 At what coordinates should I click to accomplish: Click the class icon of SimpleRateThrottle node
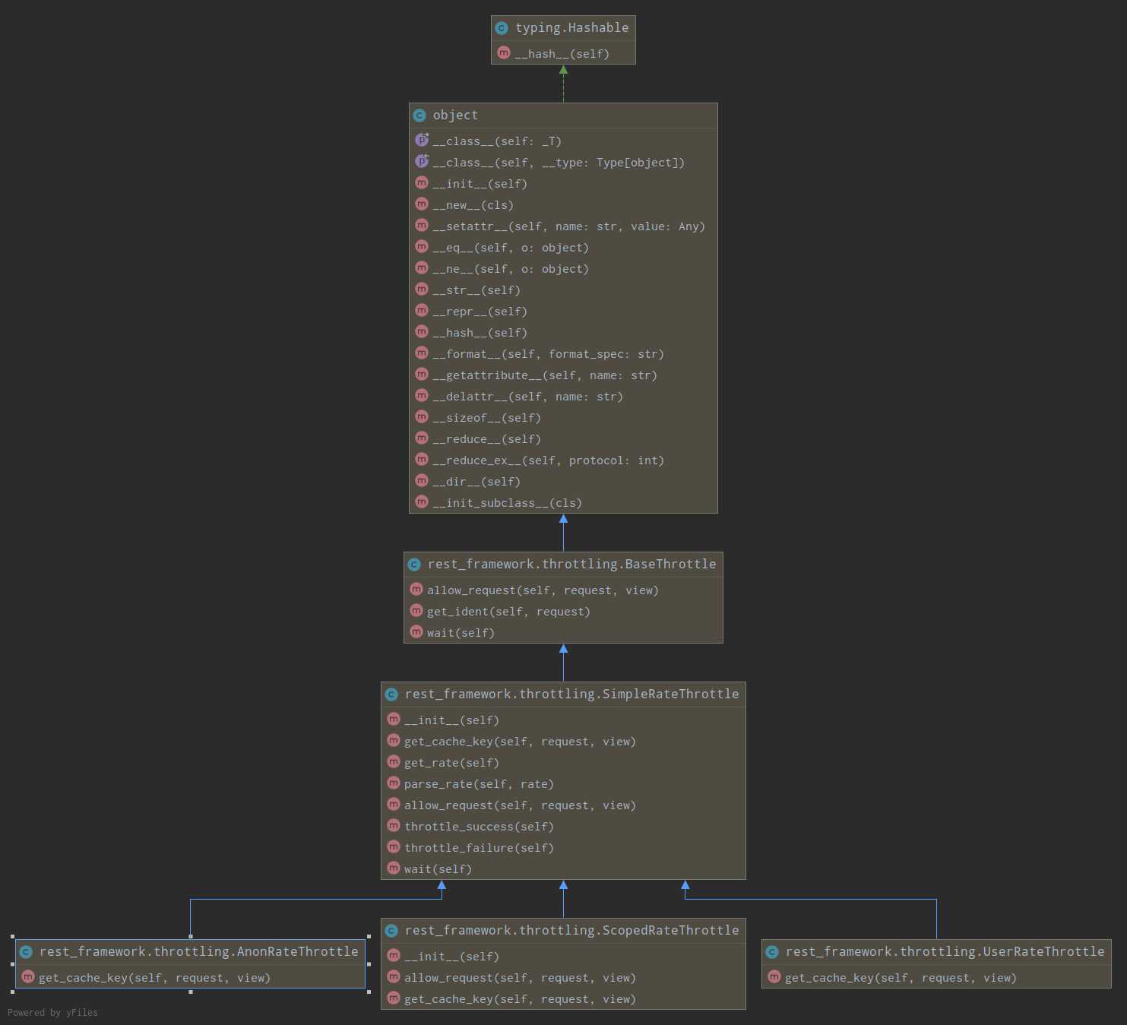pyautogui.click(x=391, y=694)
